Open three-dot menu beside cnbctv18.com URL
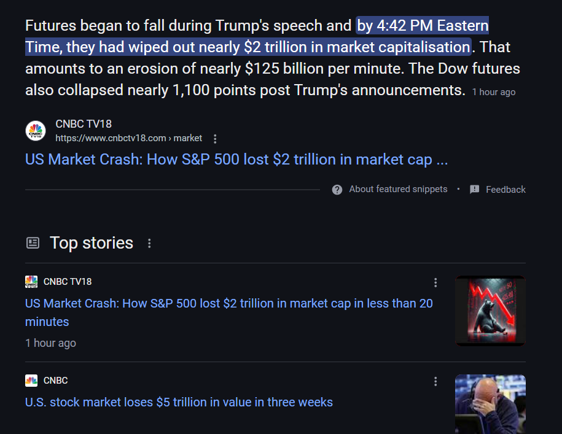Viewport: 562px width, 434px height. click(215, 139)
